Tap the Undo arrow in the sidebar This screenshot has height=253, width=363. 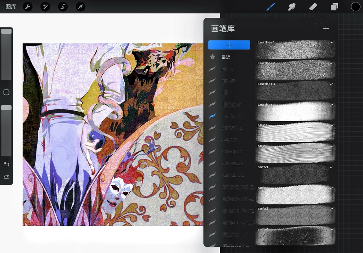[6, 164]
